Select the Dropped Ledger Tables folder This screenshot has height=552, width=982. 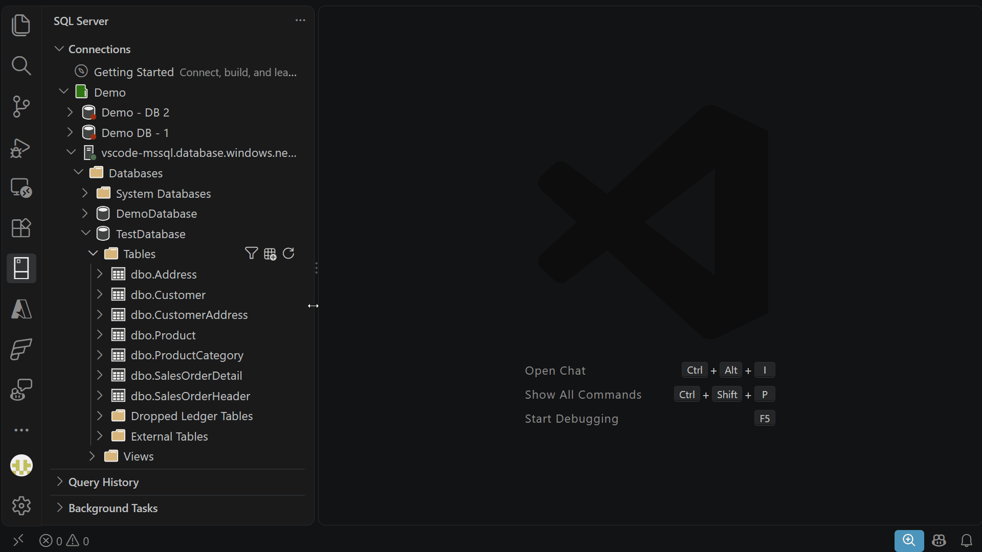click(x=178, y=416)
